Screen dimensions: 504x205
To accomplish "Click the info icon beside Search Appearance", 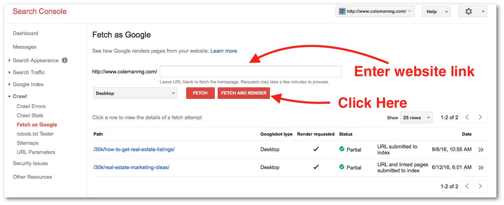I will pyautogui.click(x=65, y=60).
